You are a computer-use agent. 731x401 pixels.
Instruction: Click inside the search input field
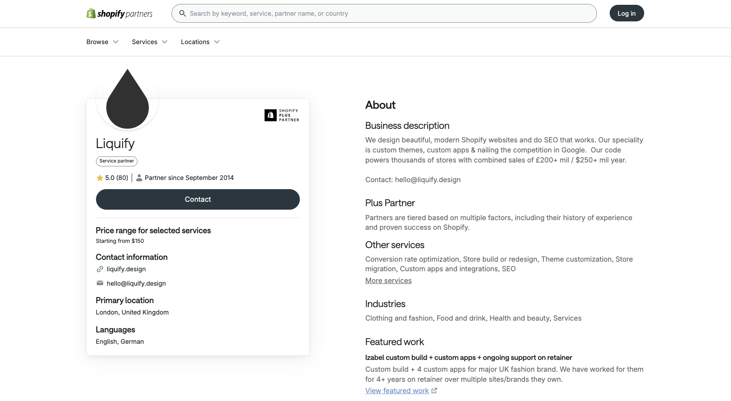point(349,13)
